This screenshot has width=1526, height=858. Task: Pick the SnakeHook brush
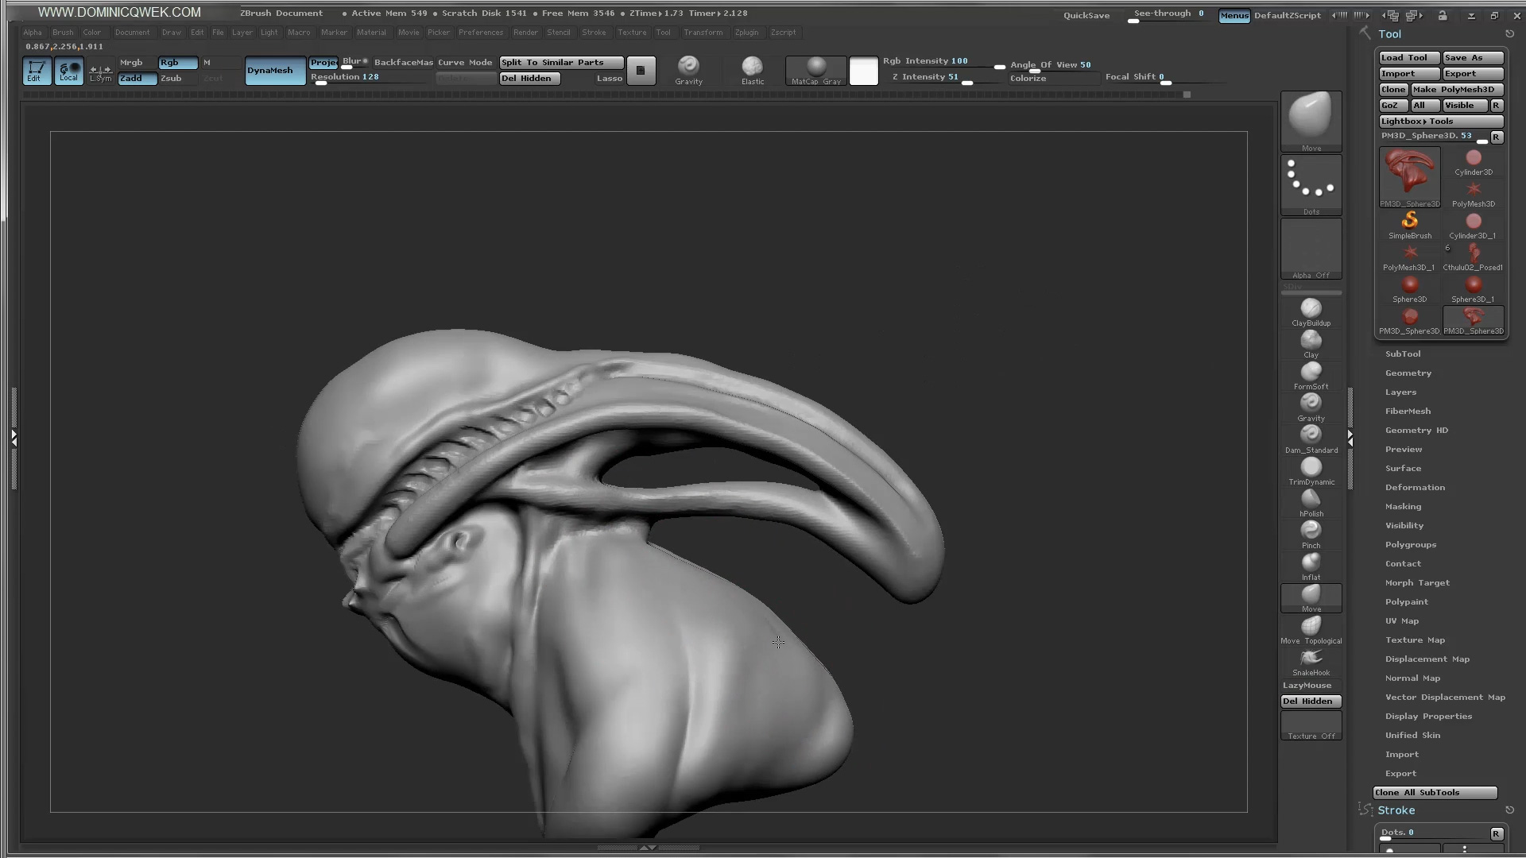(x=1311, y=659)
